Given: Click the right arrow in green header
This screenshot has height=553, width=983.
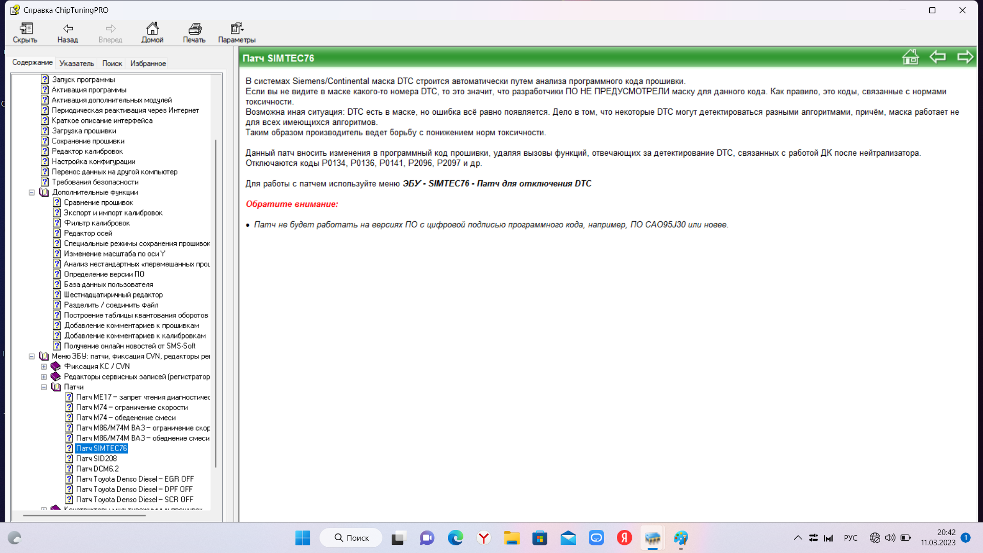Looking at the screenshot, I should click(965, 57).
